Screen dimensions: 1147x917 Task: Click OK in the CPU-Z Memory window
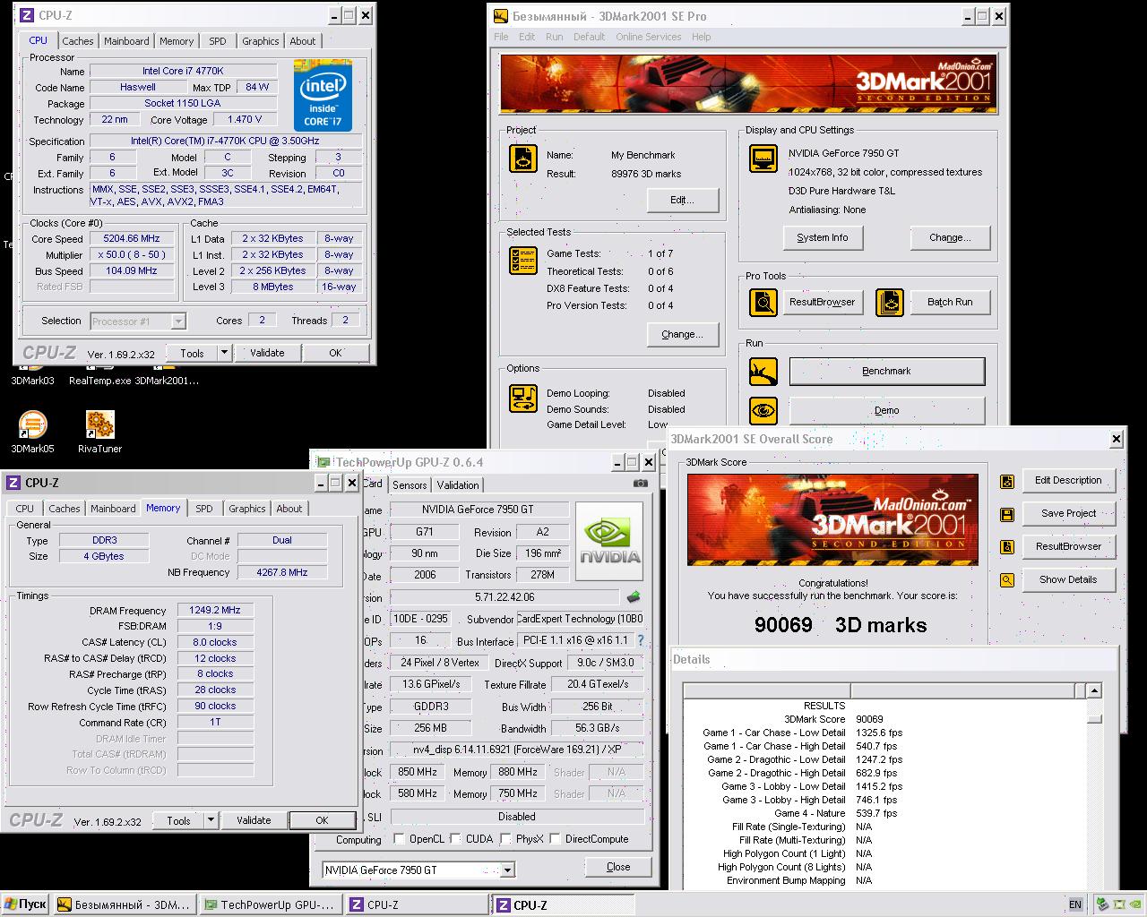[322, 820]
